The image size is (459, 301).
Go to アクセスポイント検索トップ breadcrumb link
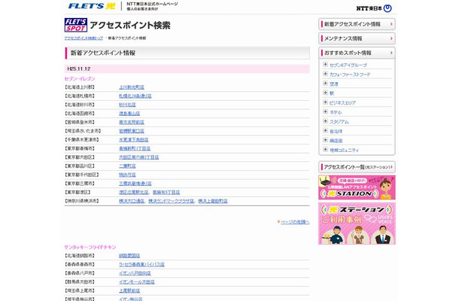84,38
